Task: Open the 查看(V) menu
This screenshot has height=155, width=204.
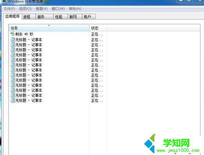Action: (41, 9)
